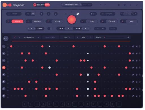Click the pencil icon on track 1
The width and height of the screenshot is (145, 110).
tap(133, 46)
